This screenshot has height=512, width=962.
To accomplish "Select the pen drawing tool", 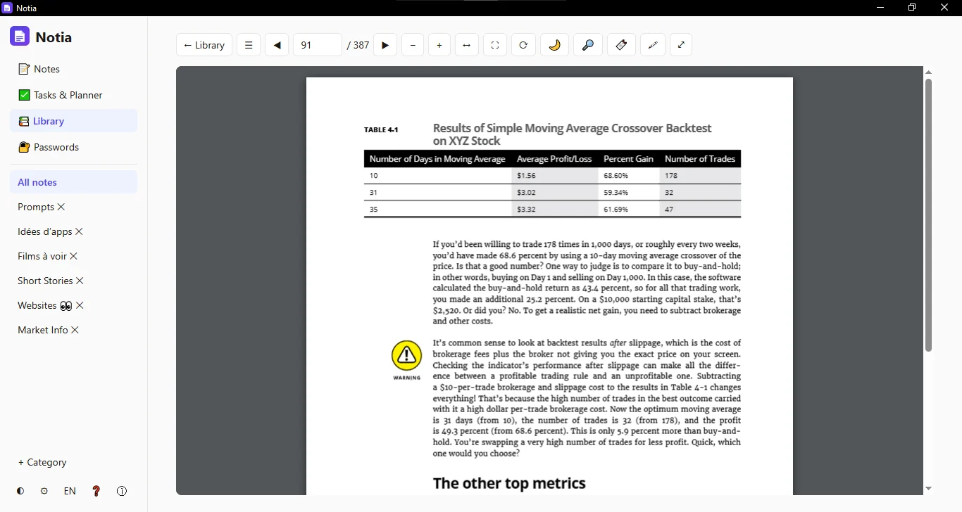I will pos(653,45).
